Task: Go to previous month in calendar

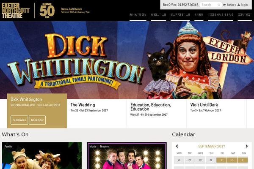Action: 177,146
